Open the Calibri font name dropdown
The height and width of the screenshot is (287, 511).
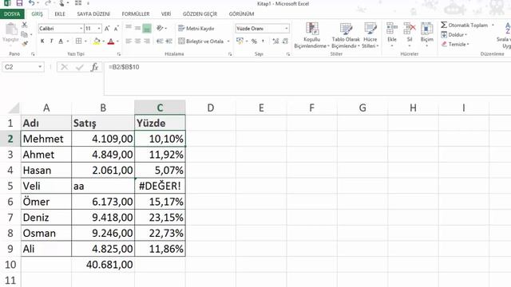[x=81, y=29]
